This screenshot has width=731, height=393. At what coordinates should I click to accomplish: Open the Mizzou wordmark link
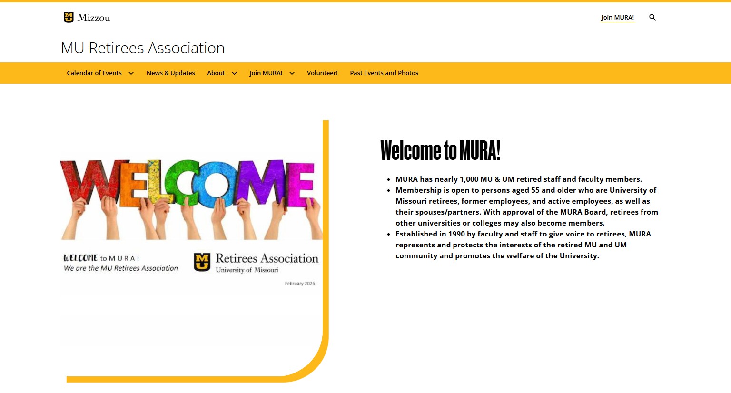click(x=94, y=18)
